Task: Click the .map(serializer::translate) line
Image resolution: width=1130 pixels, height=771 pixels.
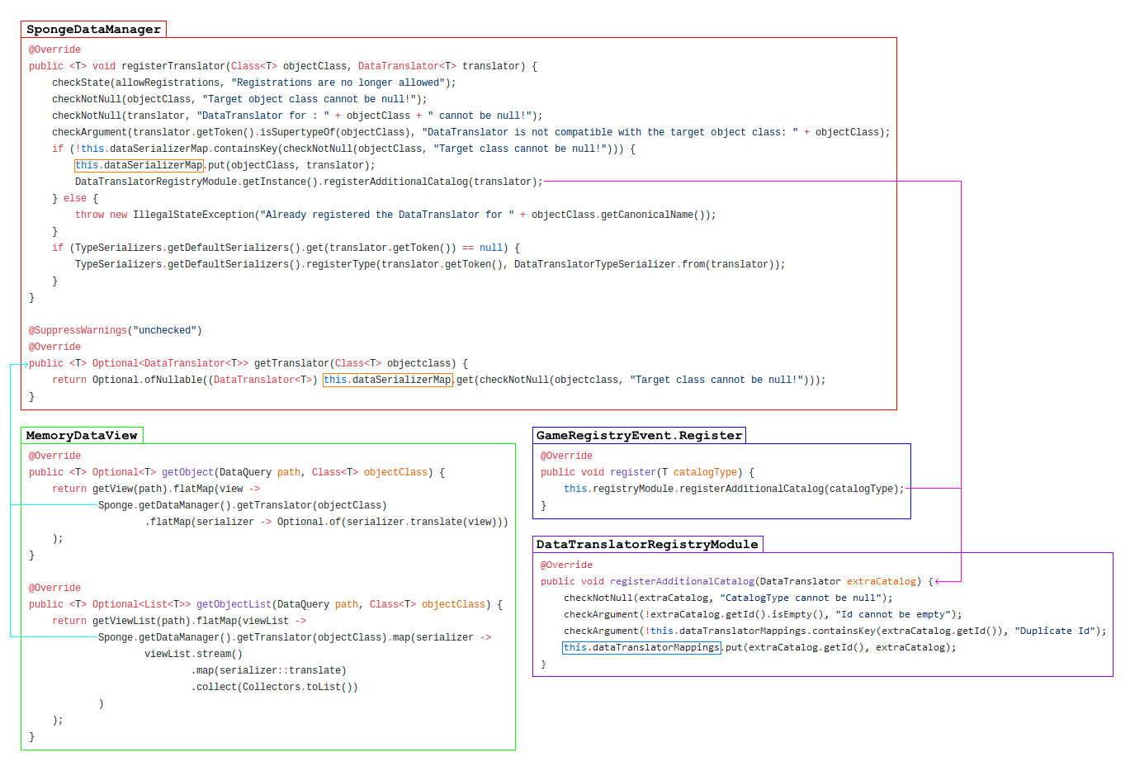Action: 269,670
